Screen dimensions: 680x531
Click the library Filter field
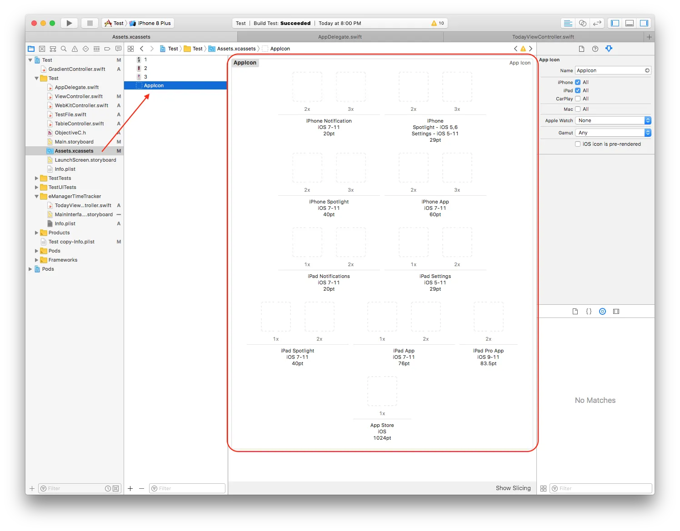pos(601,488)
